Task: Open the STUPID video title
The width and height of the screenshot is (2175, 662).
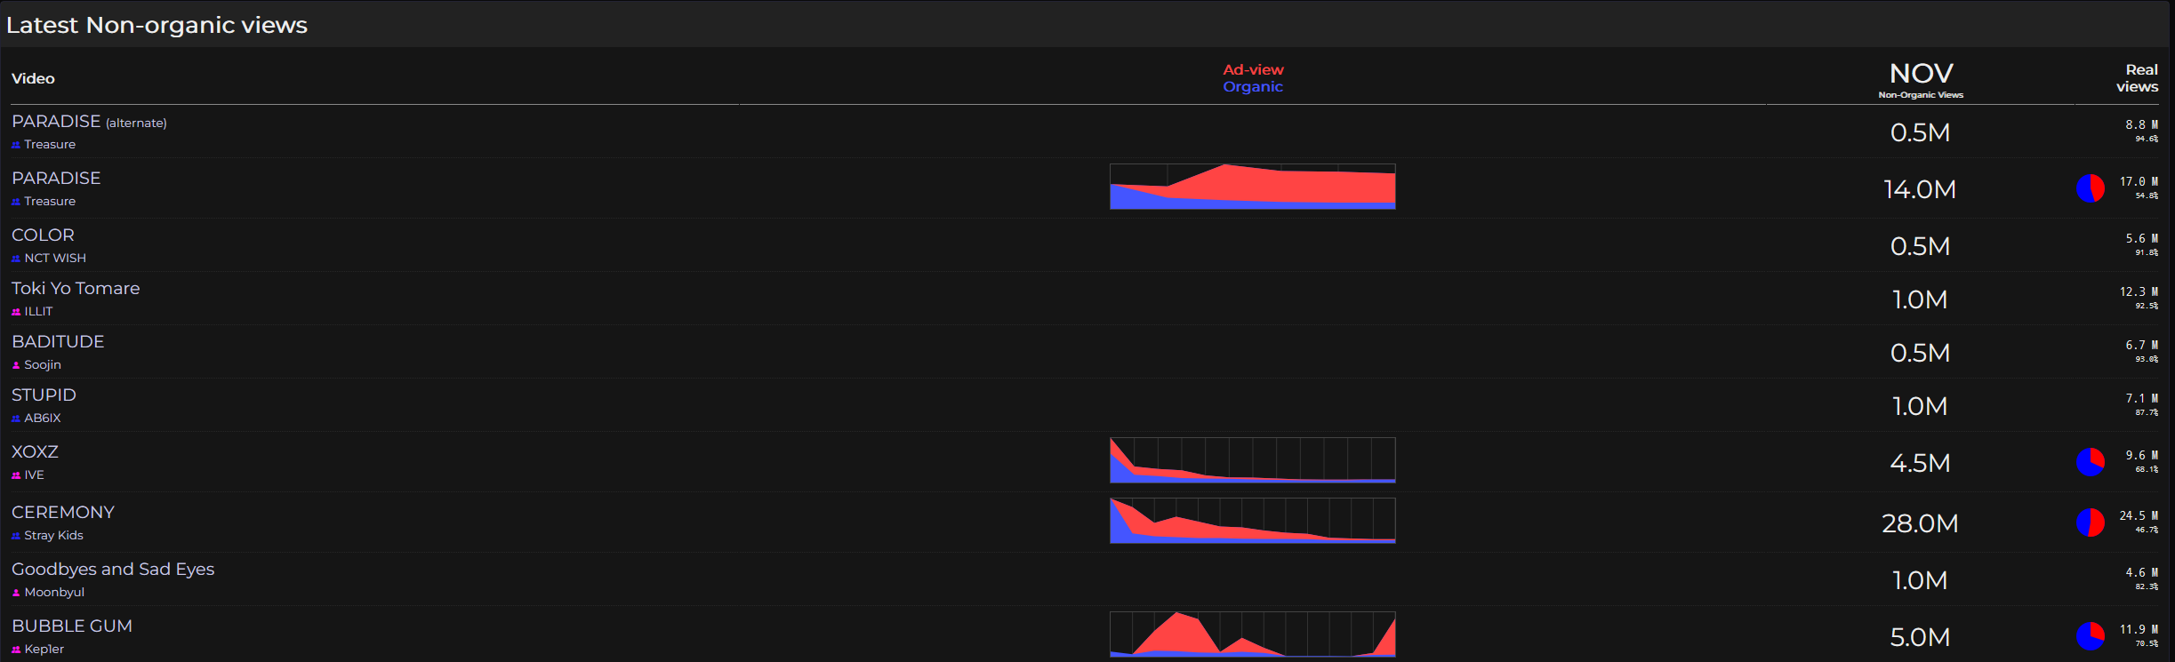Action: 44,395
